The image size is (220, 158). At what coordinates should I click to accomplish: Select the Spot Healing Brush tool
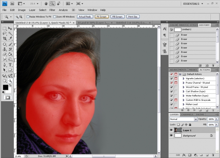[x=4, y=44]
